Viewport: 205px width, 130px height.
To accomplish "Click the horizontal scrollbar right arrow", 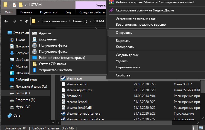I will point(198,123).
